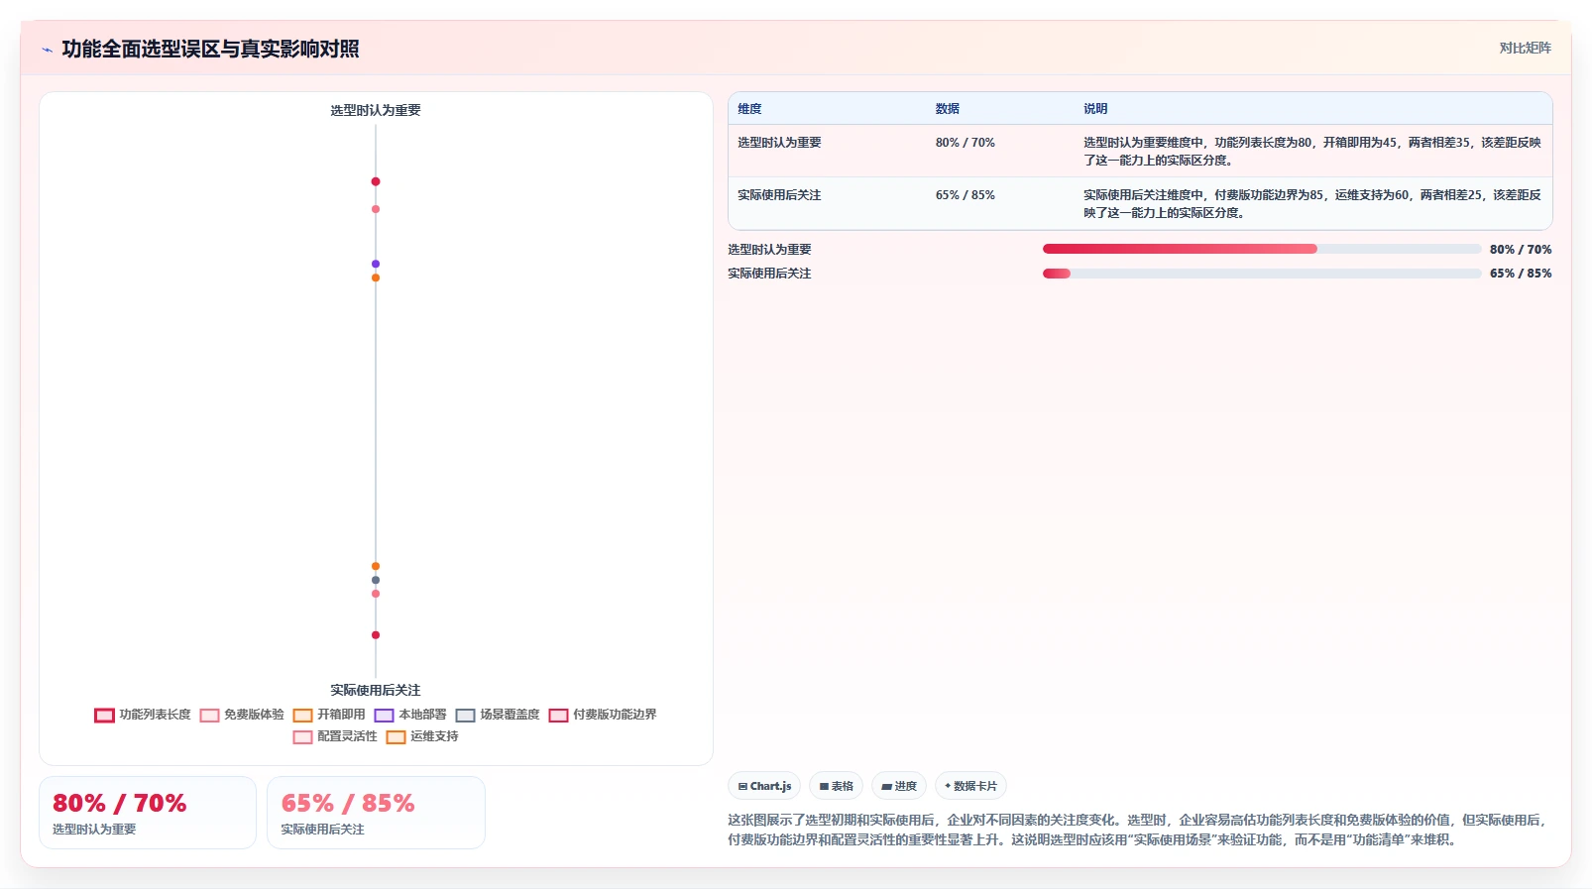The height and width of the screenshot is (889, 1592).
Task: Toggle the 本地部署 legend item
Action: point(410,715)
